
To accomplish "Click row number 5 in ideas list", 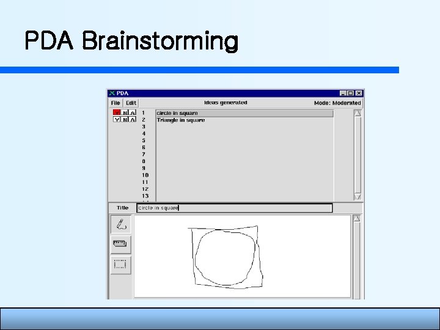I will pos(144,141).
